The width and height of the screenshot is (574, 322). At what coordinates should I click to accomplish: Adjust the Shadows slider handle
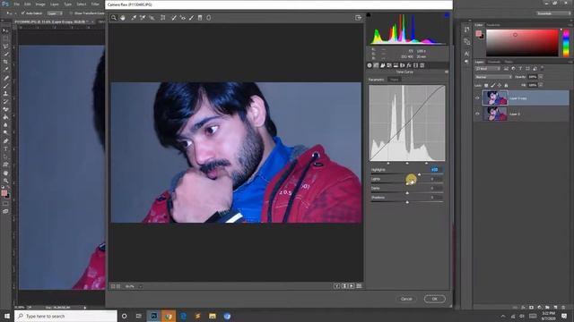click(407, 202)
